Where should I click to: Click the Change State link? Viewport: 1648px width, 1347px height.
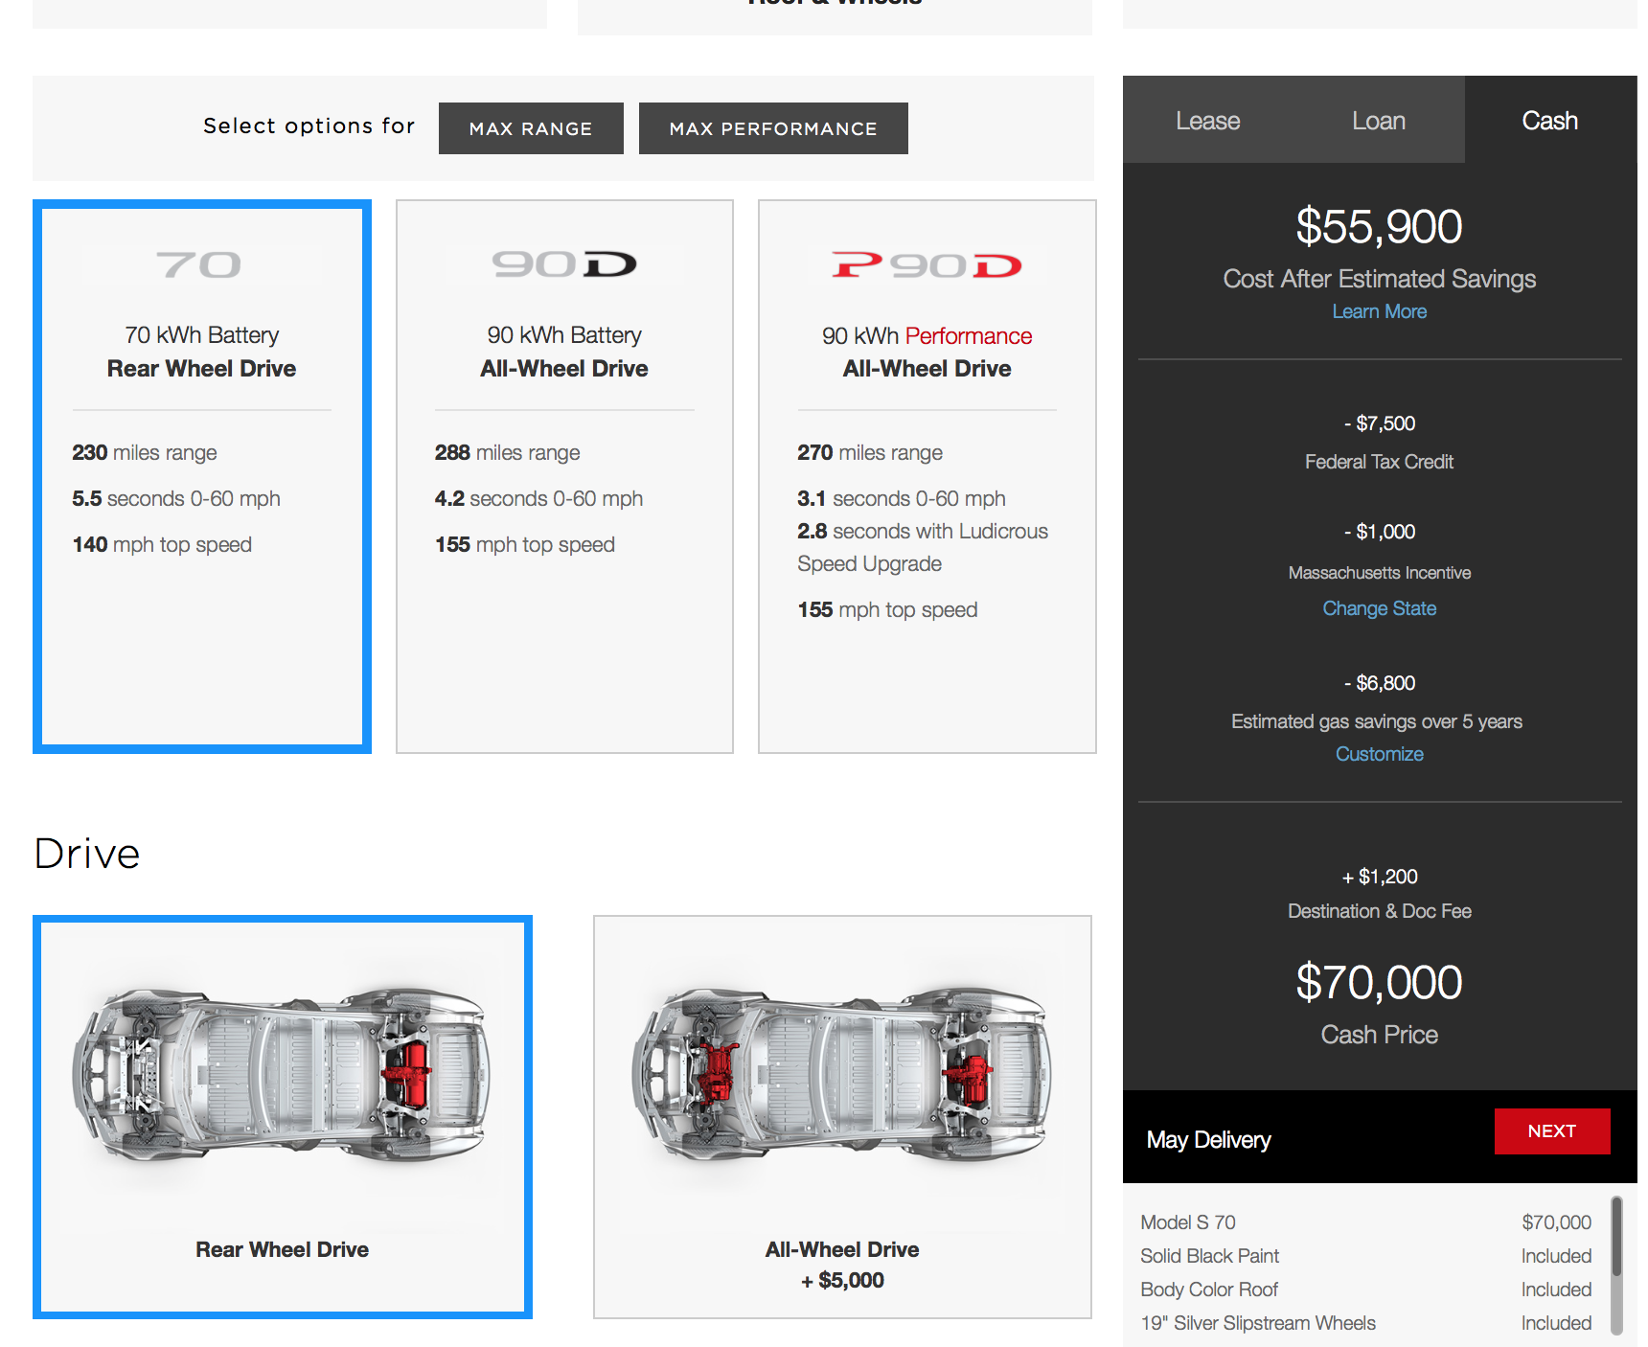coord(1380,608)
